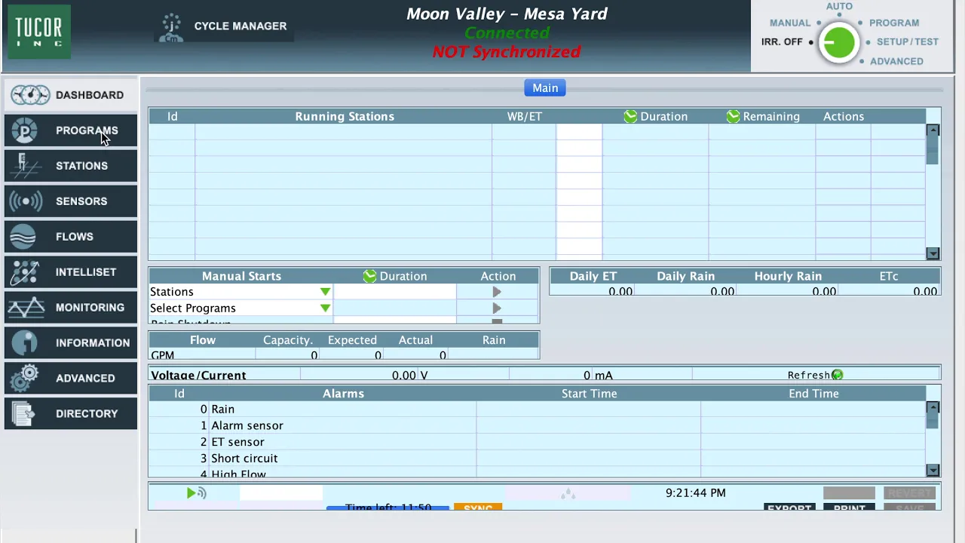Click the Daily ET header

[x=593, y=276]
